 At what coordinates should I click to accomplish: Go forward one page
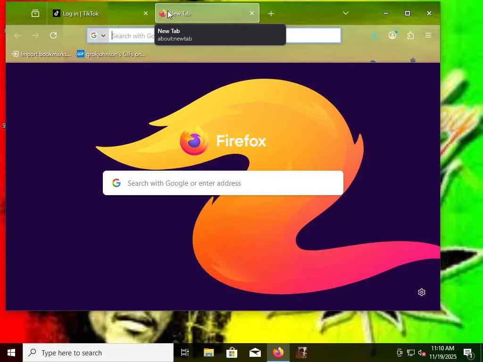coord(35,35)
